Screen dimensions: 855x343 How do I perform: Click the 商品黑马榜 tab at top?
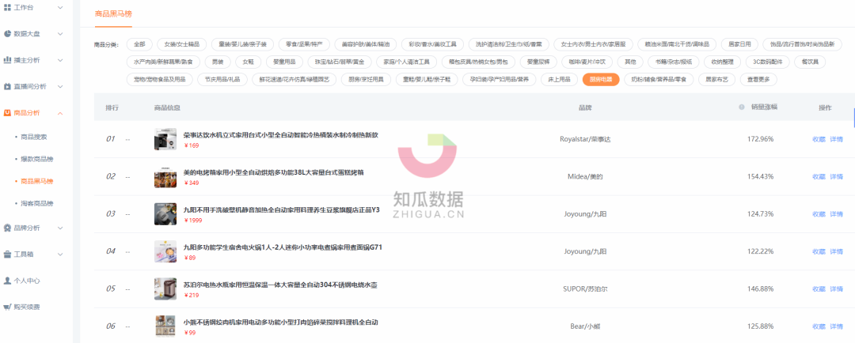113,13
